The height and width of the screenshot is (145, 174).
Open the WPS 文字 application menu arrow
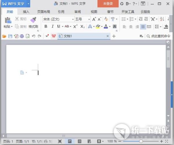tap(28, 4)
